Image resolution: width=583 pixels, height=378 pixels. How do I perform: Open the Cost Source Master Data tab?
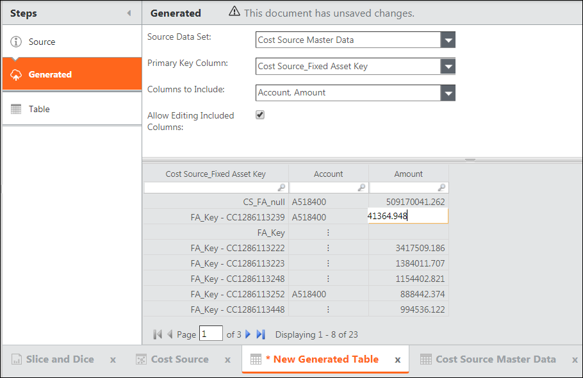pyautogui.click(x=495, y=359)
